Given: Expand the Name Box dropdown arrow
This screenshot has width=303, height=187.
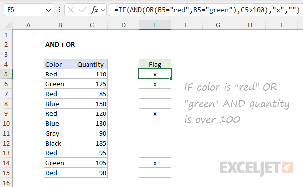Looking at the screenshot, I should point(48,10).
